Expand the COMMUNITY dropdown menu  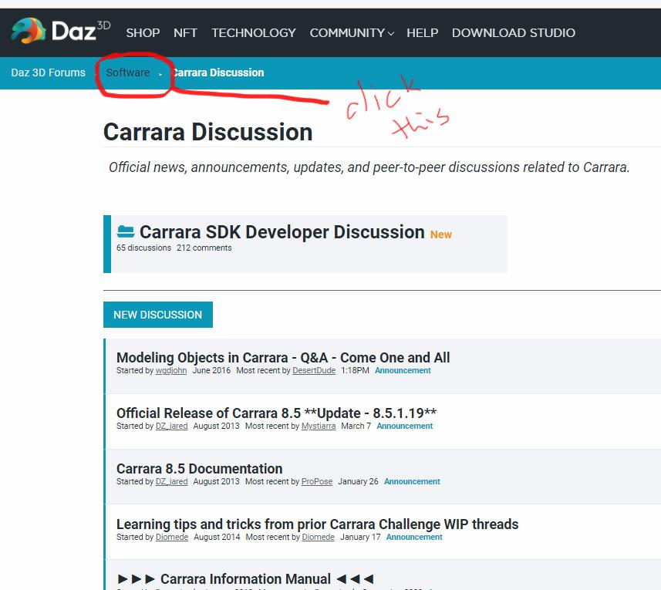[x=352, y=33]
